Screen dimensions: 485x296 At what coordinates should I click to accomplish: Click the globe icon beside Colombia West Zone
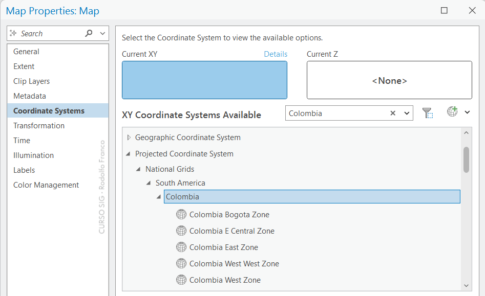coord(181,280)
